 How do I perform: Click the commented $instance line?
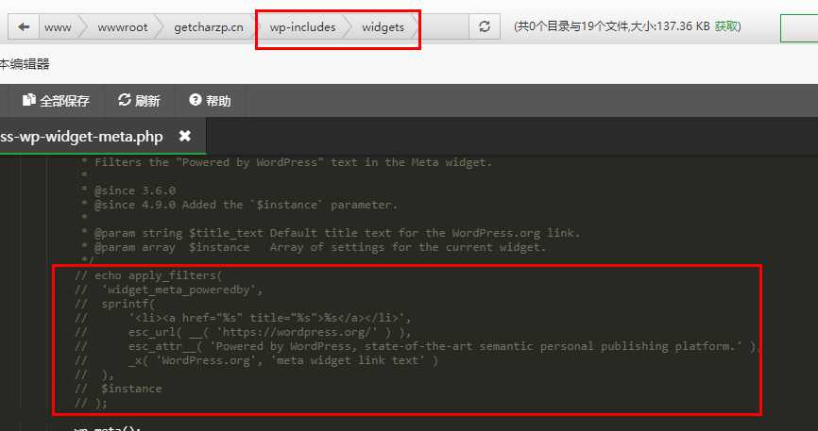pos(118,389)
